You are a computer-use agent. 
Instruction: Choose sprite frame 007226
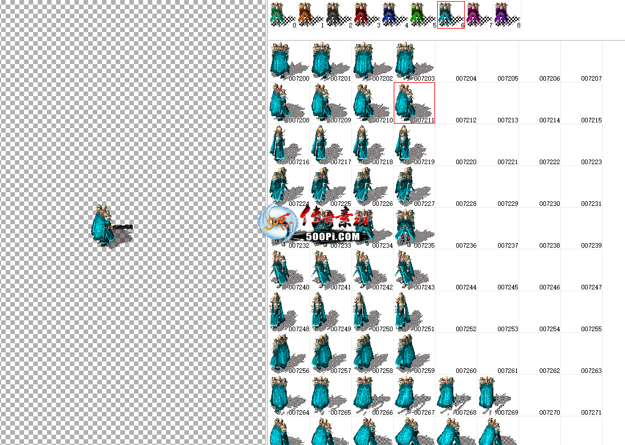[373, 187]
